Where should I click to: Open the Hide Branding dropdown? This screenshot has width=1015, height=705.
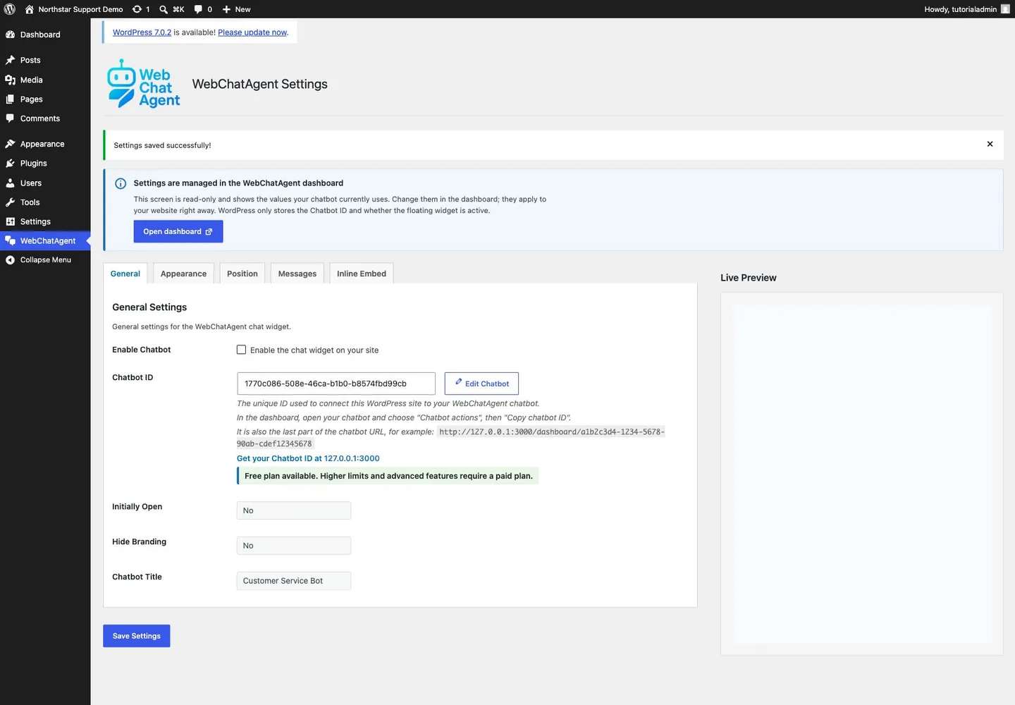coord(294,546)
